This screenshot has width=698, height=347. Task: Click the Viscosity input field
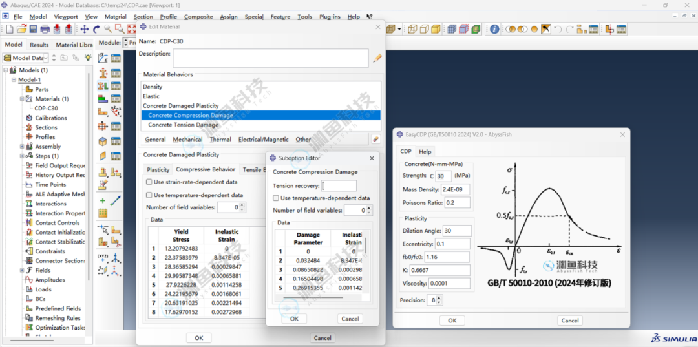(449, 284)
